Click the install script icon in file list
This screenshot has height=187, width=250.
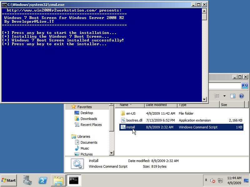[123, 127]
